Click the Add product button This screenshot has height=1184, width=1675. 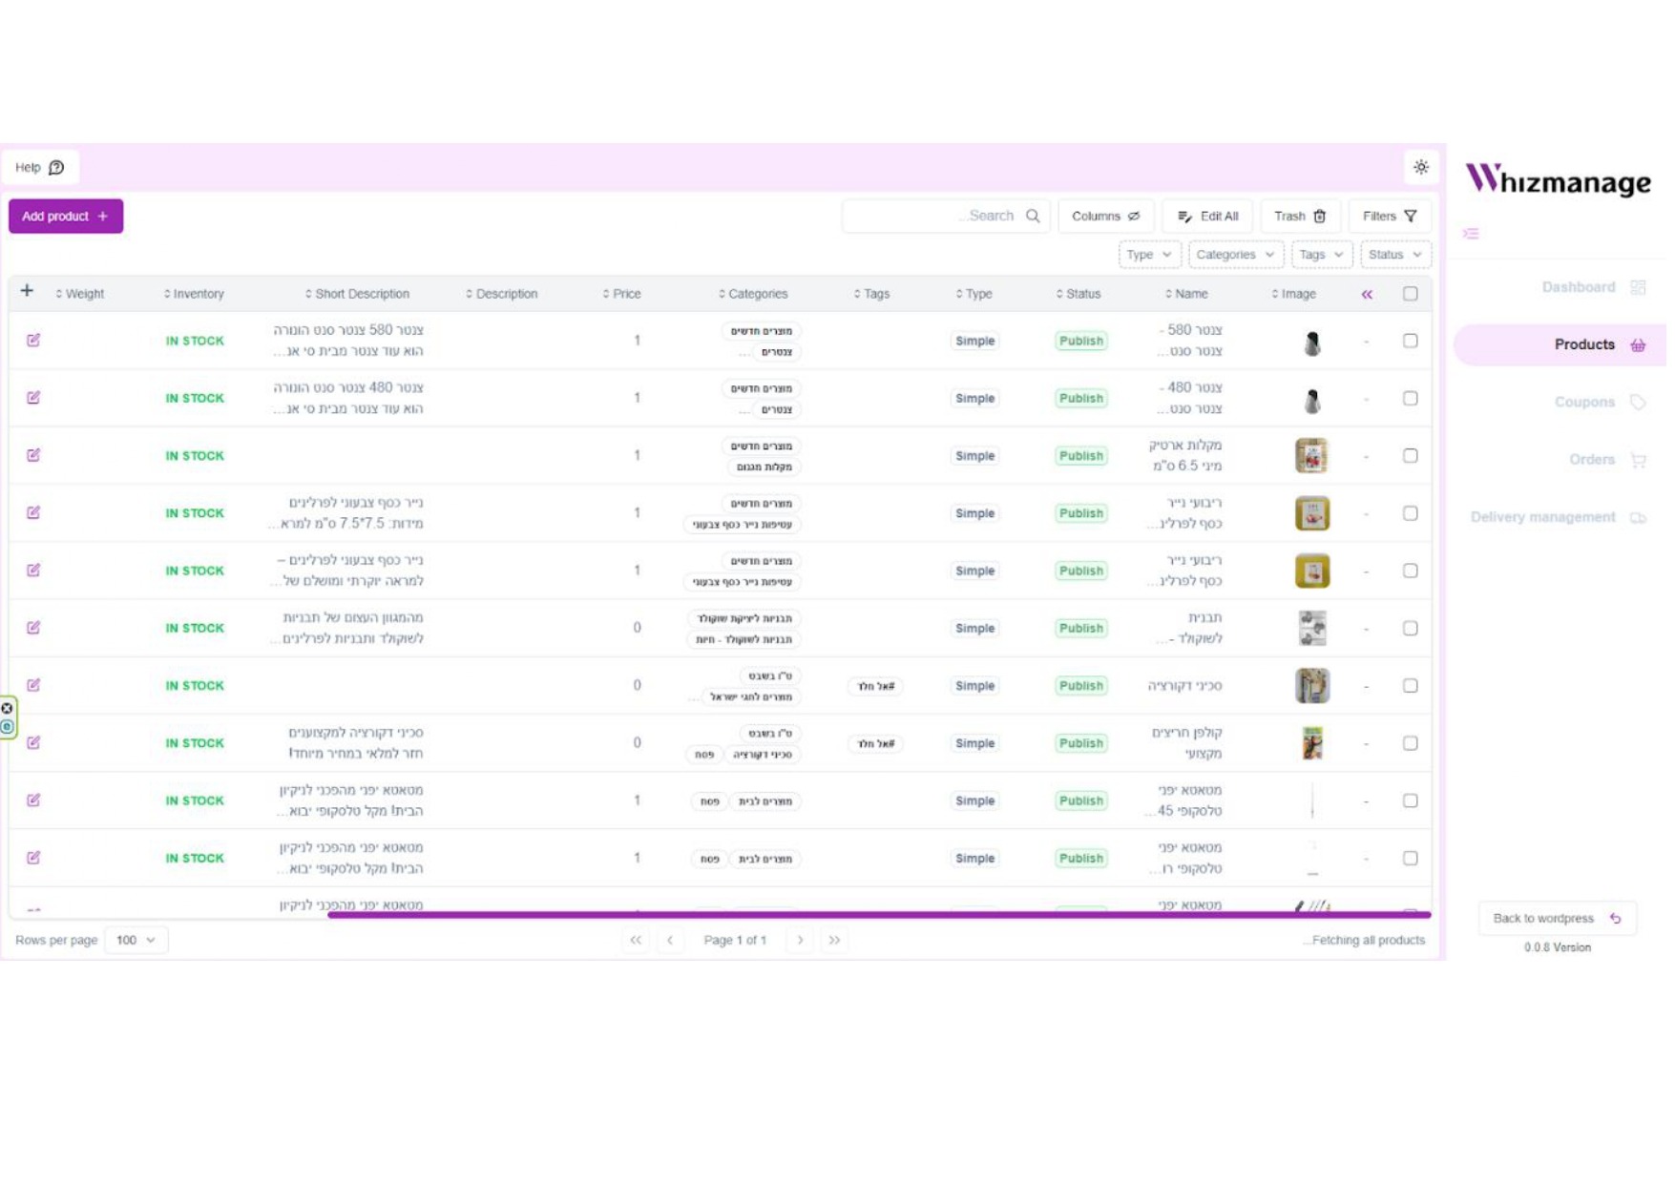(65, 217)
